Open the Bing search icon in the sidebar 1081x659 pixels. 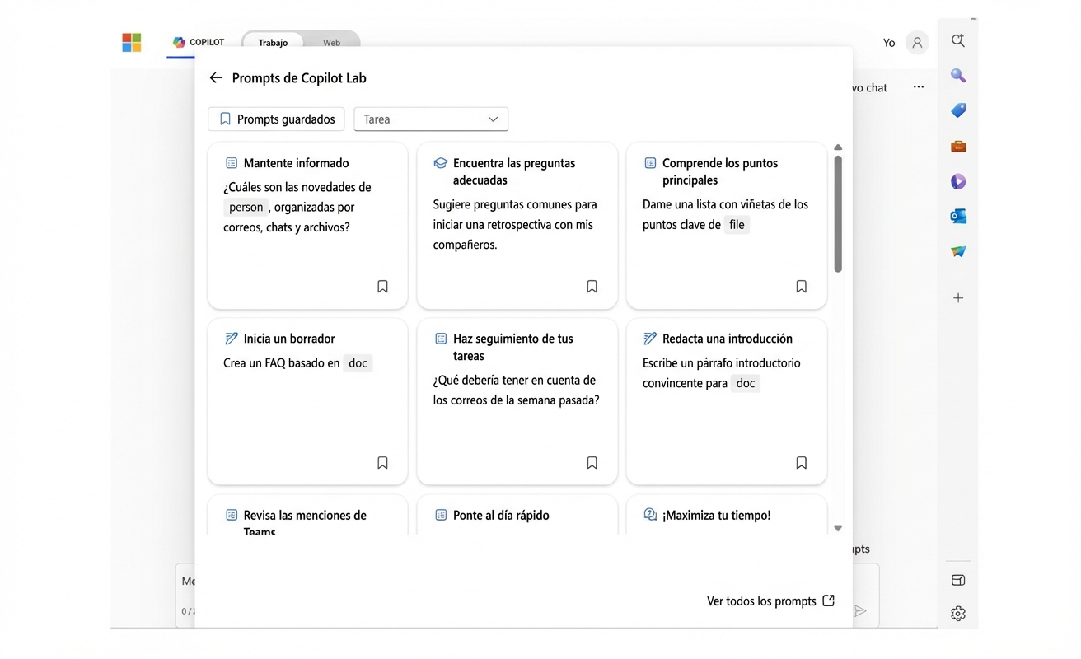click(x=958, y=75)
